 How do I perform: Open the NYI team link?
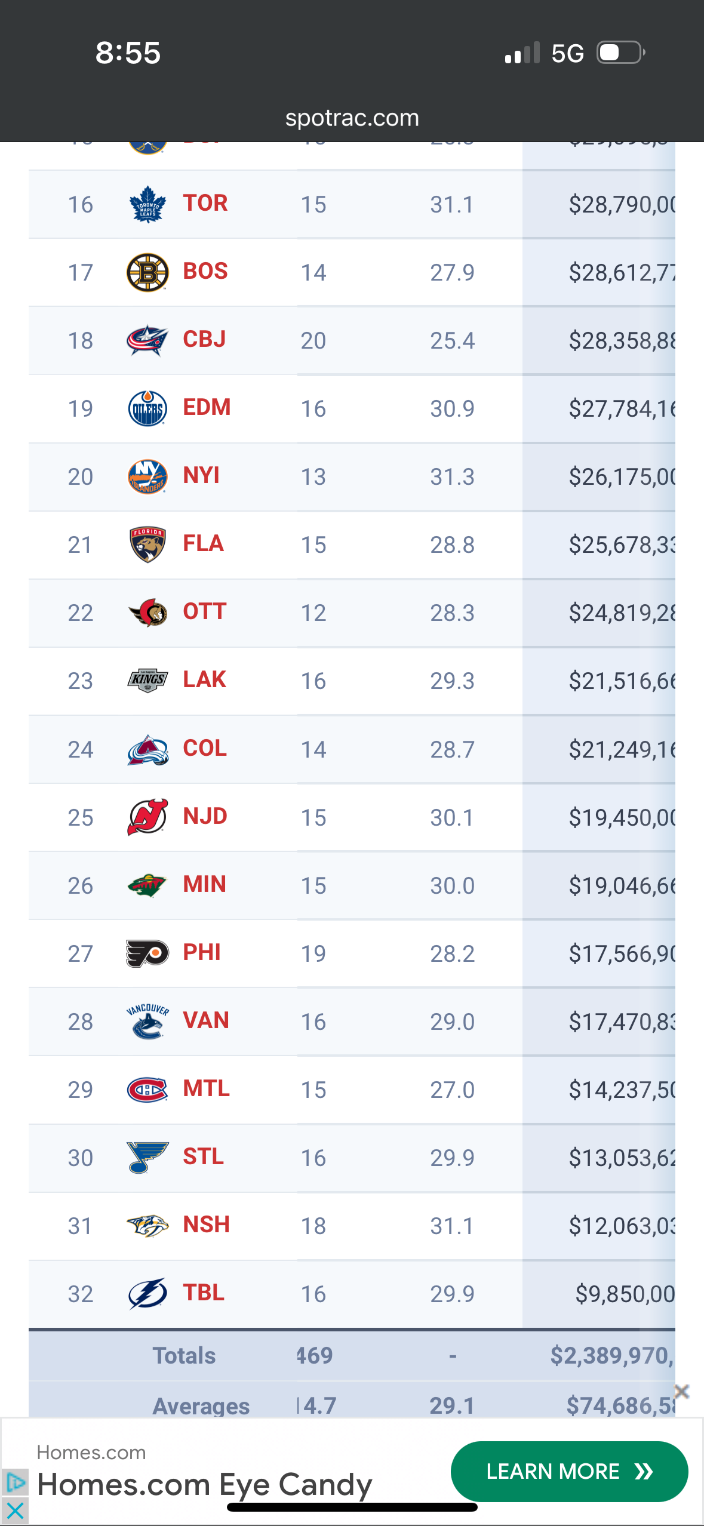tap(201, 475)
